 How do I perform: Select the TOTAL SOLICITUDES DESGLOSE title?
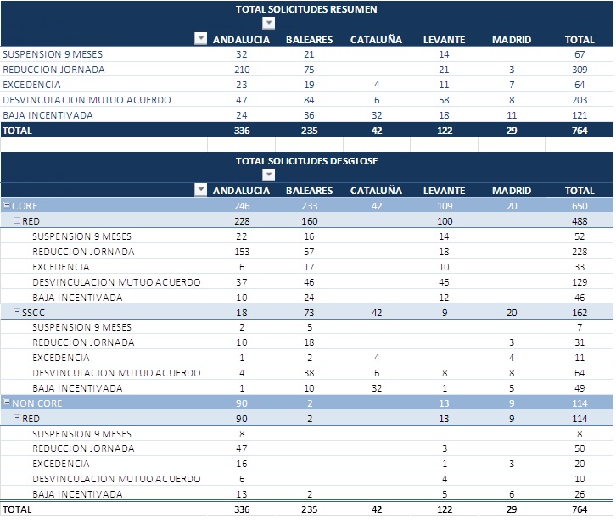pyautogui.click(x=307, y=161)
